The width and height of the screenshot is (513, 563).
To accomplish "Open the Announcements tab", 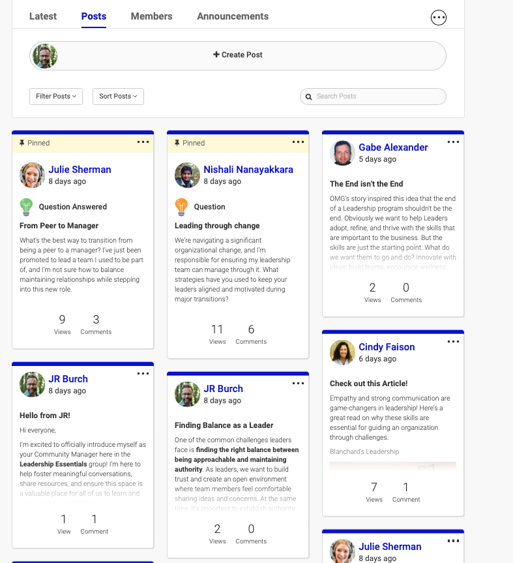I will (x=233, y=16).
